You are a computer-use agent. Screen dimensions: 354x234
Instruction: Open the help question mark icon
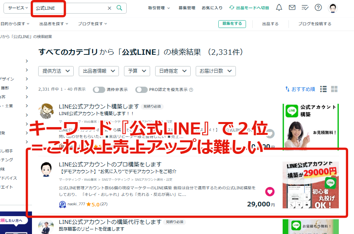pos(319,8)
